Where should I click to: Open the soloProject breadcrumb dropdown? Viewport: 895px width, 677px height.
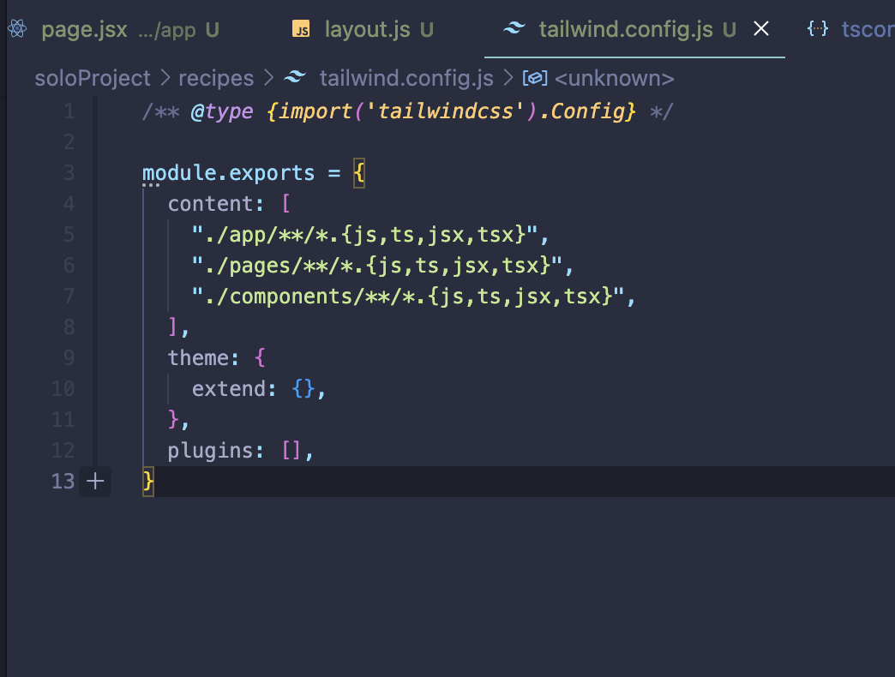(x=92, y=78)
